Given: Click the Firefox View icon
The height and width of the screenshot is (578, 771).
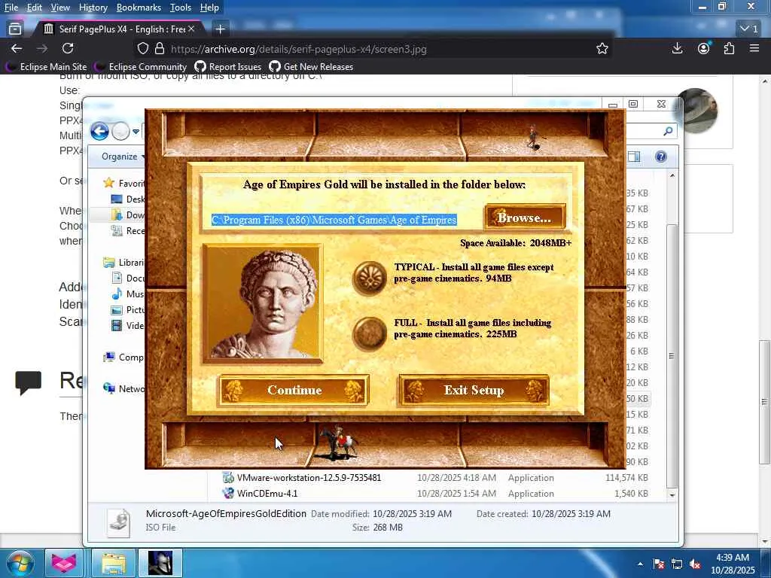Looking at the screenshot, I should [x=15, y=29].
